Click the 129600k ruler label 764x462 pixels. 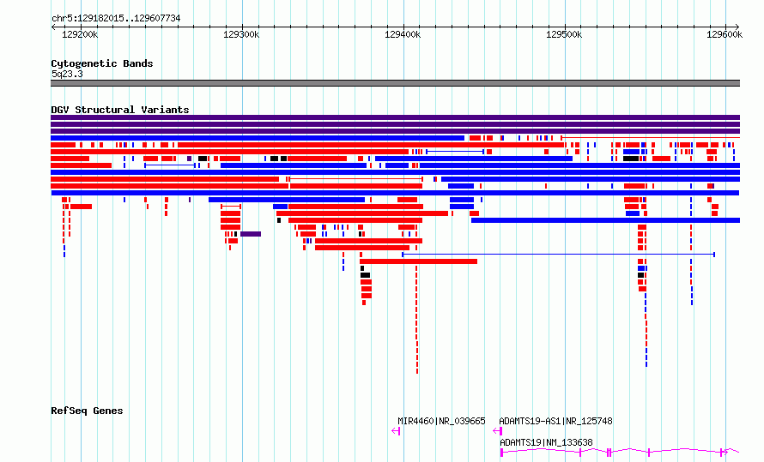point(725,34)
